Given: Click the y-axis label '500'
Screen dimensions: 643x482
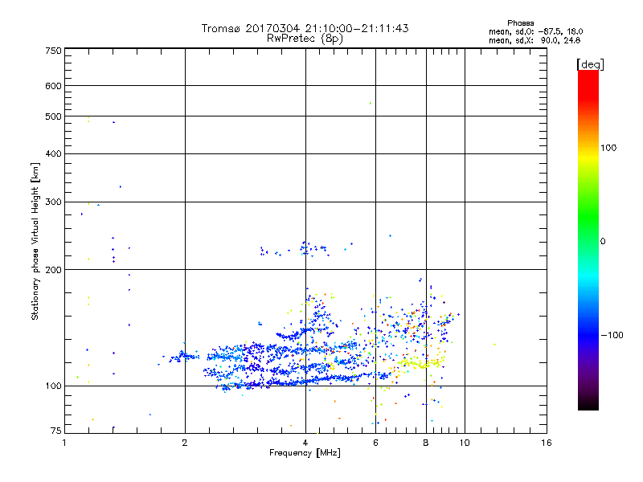Looking at the screenshot, I should point(53,116).
